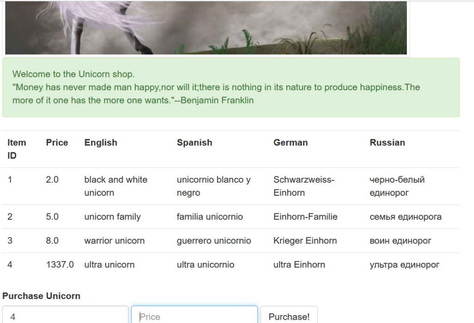Click Item ID cell '4' in table
474x323 pixels.
click(10, 265)
